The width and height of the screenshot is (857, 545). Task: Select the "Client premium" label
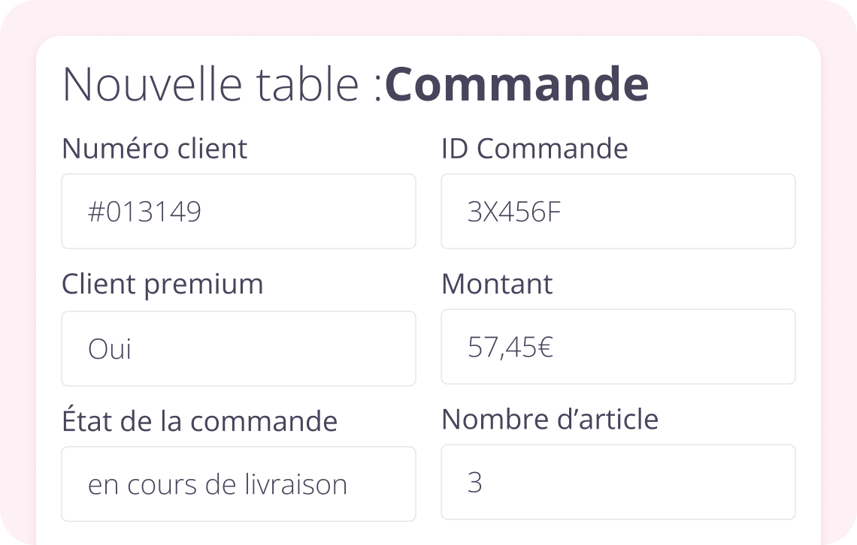click(x=162, y=285)
